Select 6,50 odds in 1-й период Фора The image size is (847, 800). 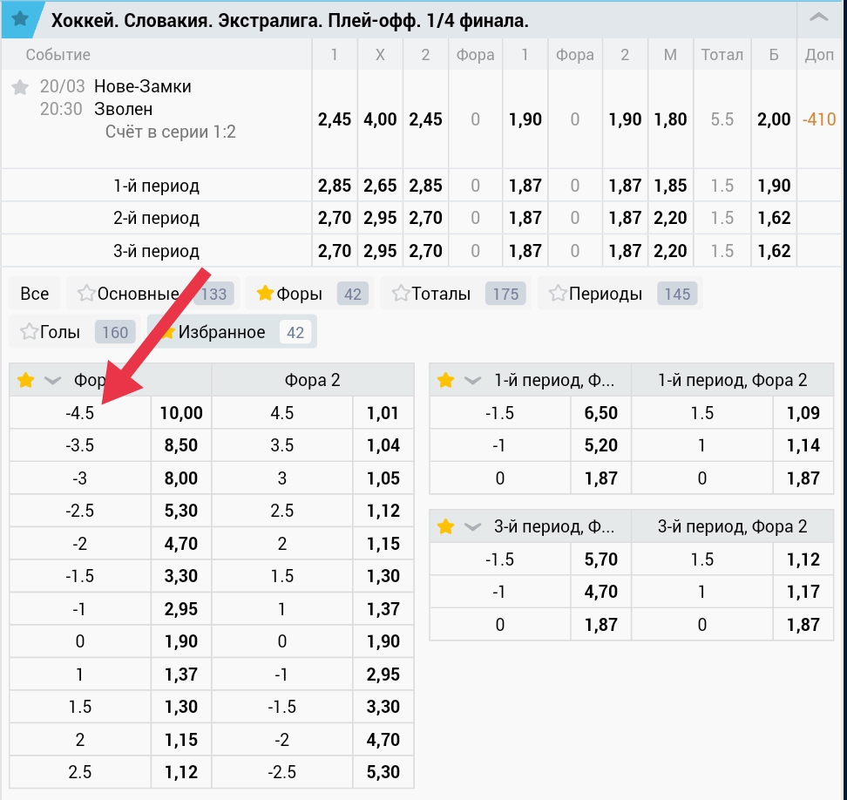click(601, 413)
